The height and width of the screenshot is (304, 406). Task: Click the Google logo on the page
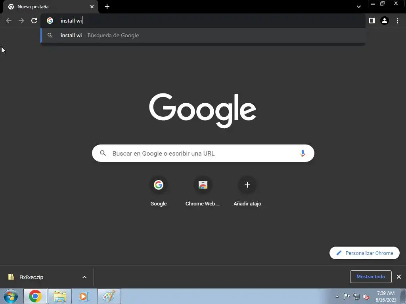coord(203,111)
